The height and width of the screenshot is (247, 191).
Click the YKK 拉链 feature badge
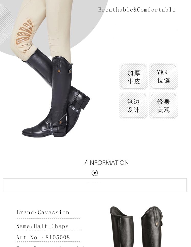click(163, 77)
